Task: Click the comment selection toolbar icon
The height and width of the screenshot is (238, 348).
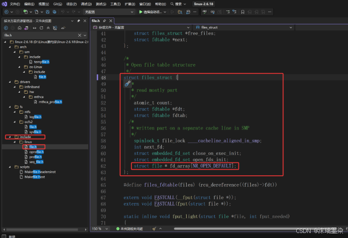Action: point(213,12)
